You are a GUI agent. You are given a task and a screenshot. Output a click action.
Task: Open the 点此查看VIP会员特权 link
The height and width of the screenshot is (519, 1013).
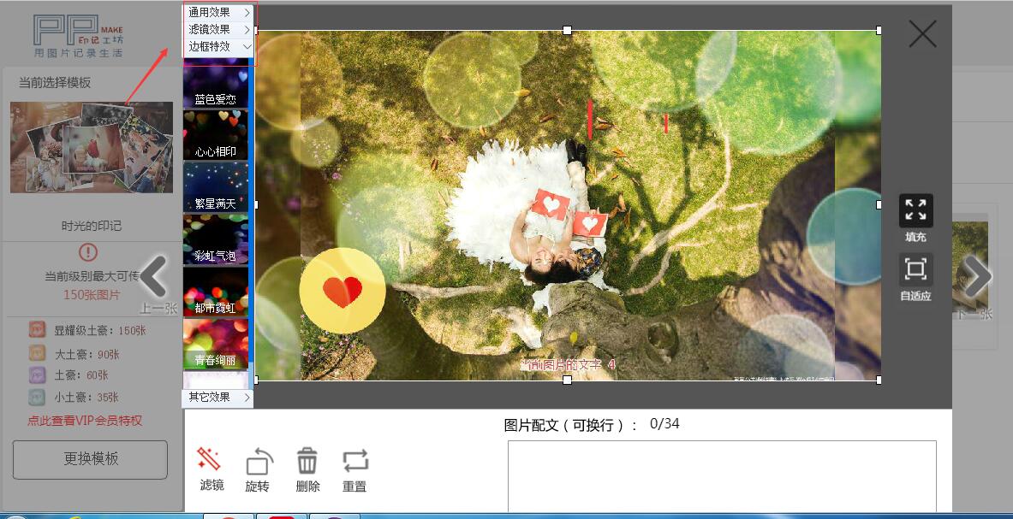[x=85, y=421]
